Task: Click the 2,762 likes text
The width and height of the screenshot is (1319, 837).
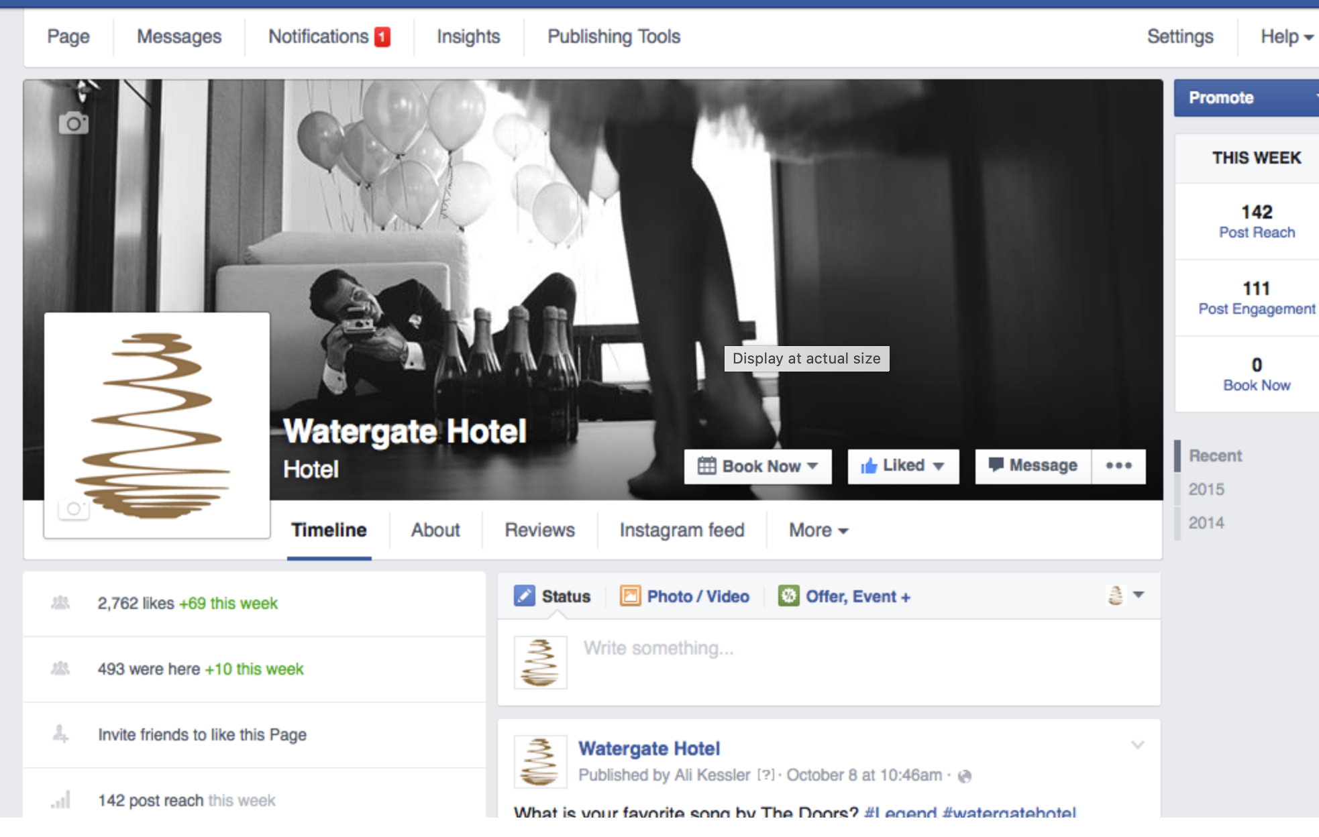Action: tap(136, 604)
